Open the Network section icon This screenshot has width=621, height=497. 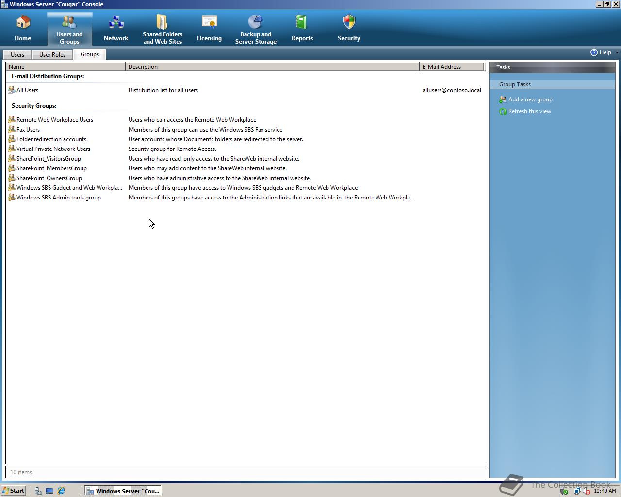[x=116, y=28]
